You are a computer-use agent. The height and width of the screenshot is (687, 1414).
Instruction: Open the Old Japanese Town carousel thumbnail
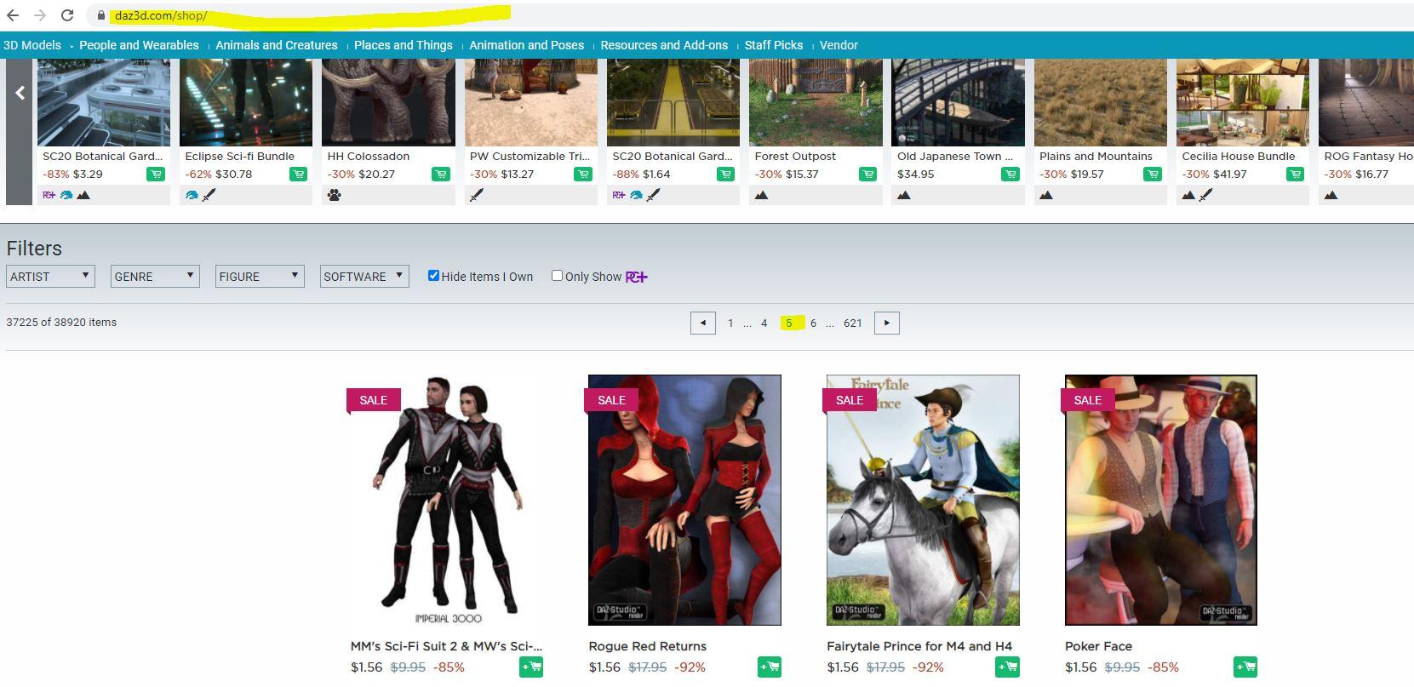[x=959, y=103]
